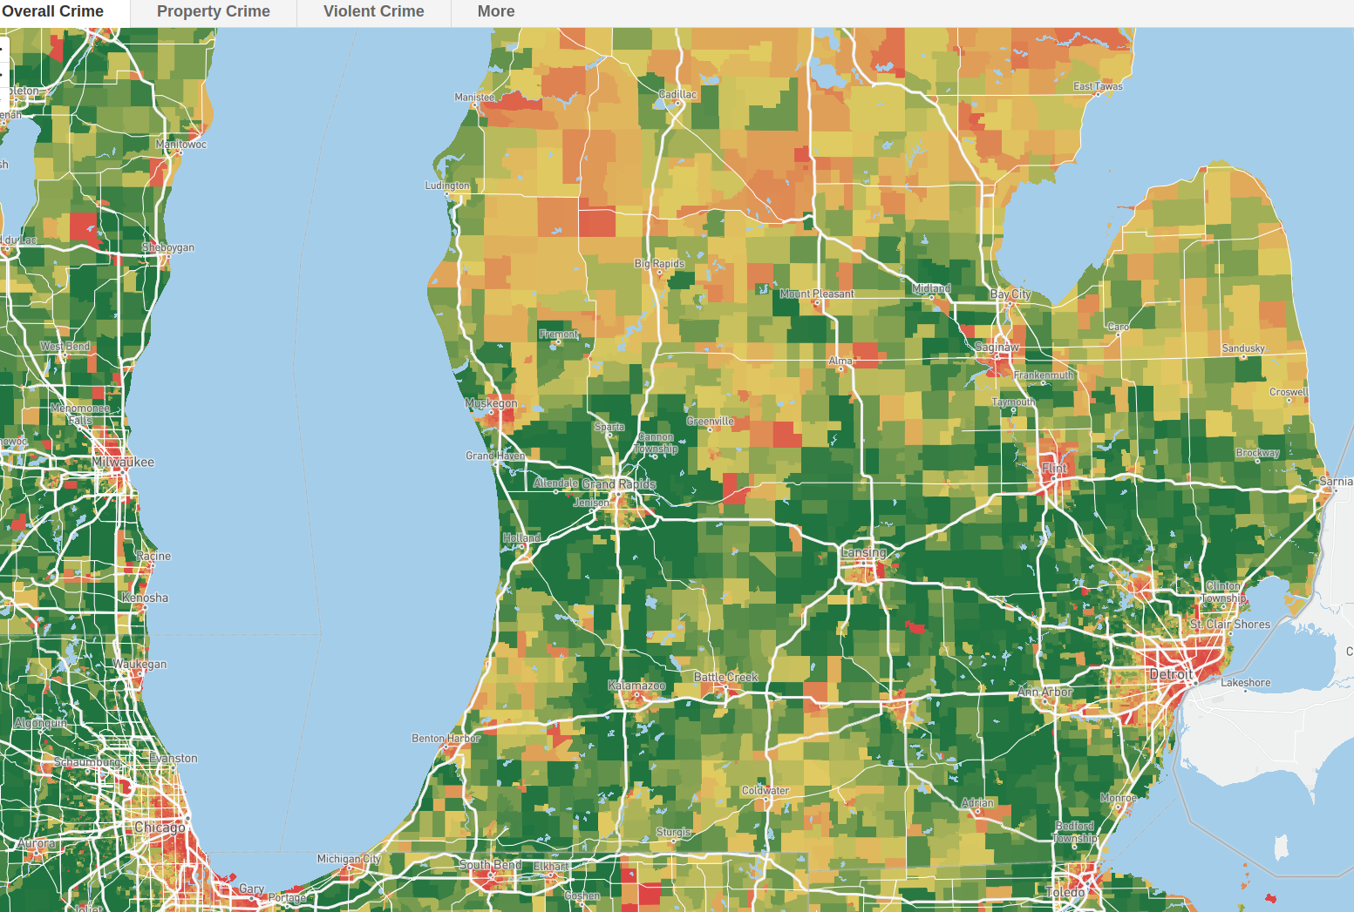Click the Sparta label
The image size is (1354, 912).
coord(609,427)
